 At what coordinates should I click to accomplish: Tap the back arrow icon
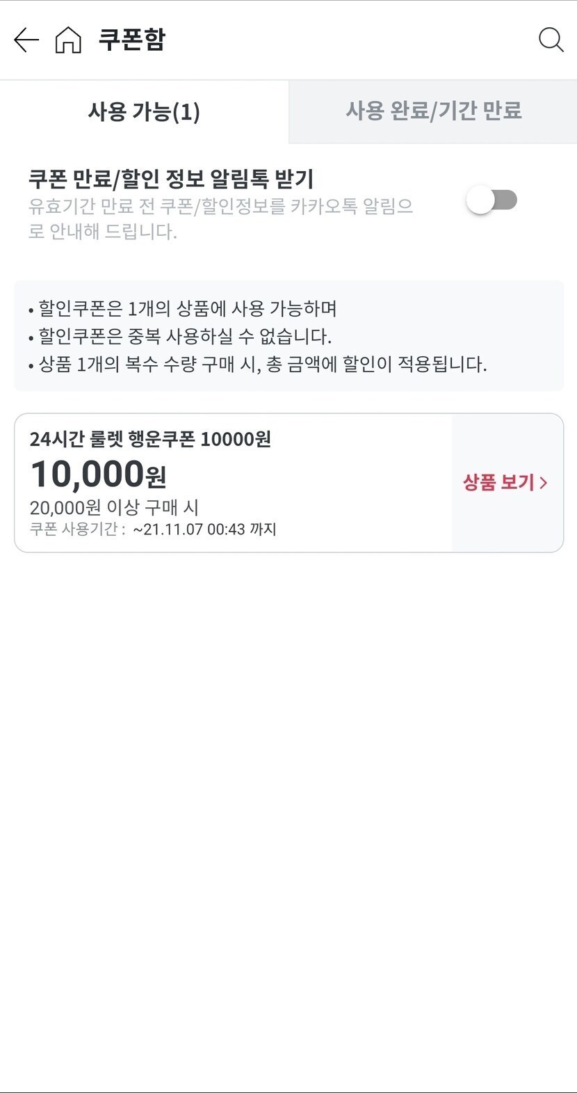[26, 40]
